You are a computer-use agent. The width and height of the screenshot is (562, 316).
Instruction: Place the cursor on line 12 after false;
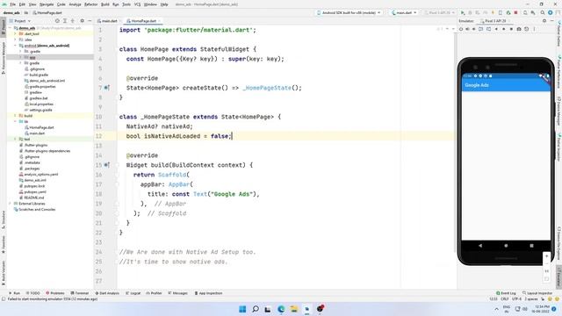(x=232, y=136)
